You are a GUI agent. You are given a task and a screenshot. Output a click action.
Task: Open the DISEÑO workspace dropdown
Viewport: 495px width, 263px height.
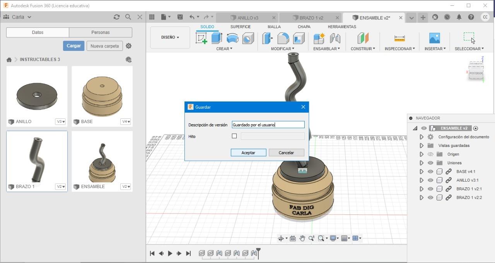pyautogui.click(x=170, y=37)
